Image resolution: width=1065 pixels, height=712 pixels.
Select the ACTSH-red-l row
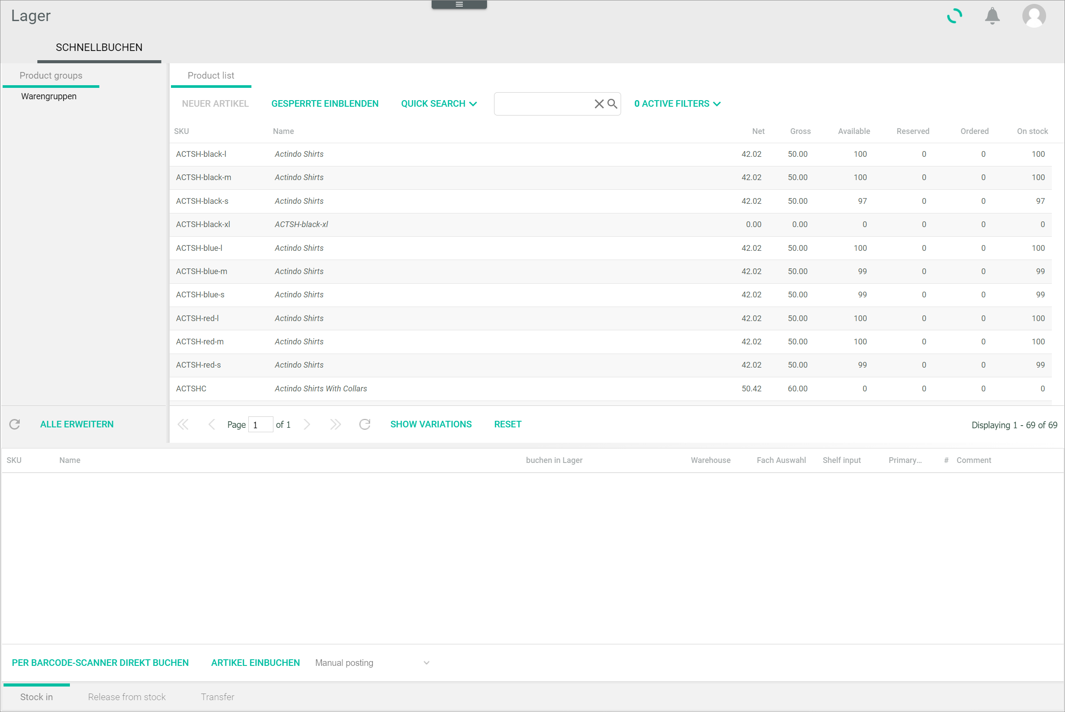[610, 318]
